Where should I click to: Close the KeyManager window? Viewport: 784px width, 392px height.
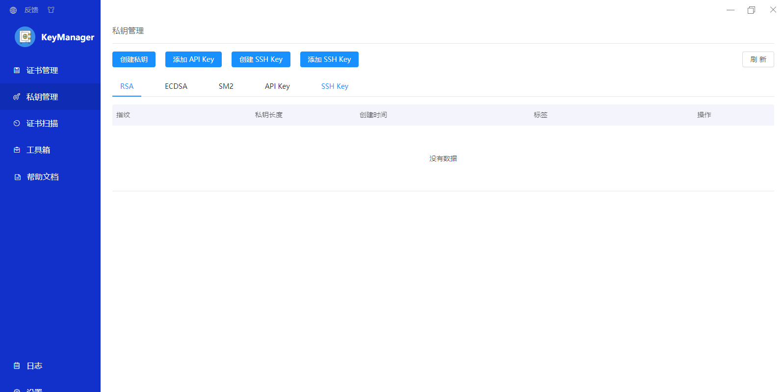click(773, 10)
